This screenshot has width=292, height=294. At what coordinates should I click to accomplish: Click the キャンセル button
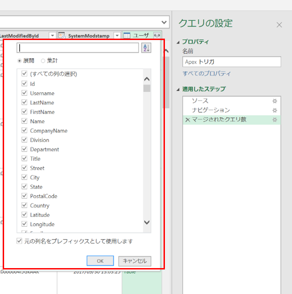[135, 261]
